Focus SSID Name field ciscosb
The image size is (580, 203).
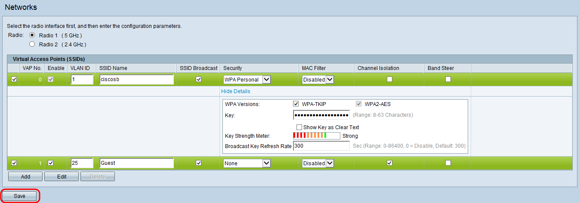click(136, 79)
